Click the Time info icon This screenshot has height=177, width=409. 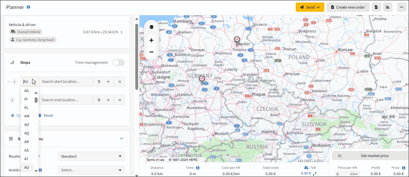[x=198, y=168]
